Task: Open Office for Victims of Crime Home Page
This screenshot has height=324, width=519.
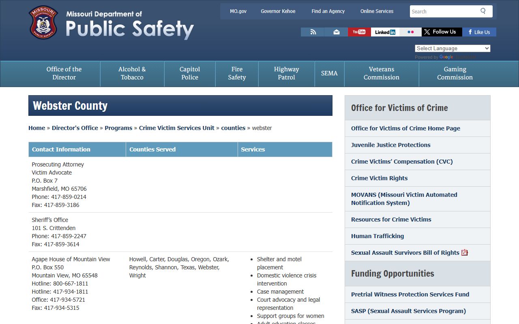Action: click(405, 128)
